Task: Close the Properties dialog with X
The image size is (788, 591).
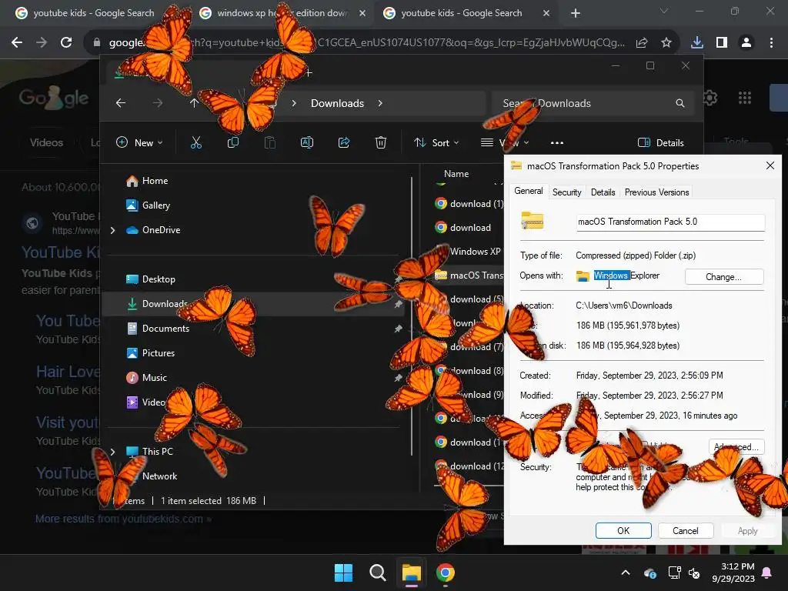Action: [770, 166]
